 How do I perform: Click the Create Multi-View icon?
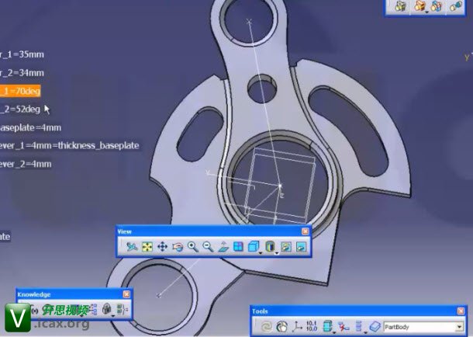pos(238,247)
